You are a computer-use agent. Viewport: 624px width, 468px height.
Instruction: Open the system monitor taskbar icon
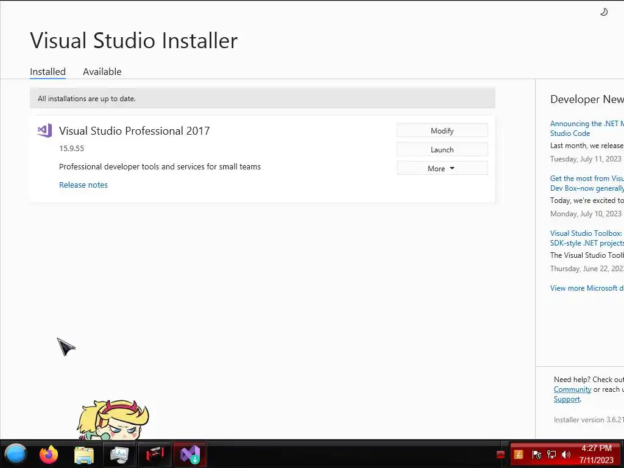119,455
